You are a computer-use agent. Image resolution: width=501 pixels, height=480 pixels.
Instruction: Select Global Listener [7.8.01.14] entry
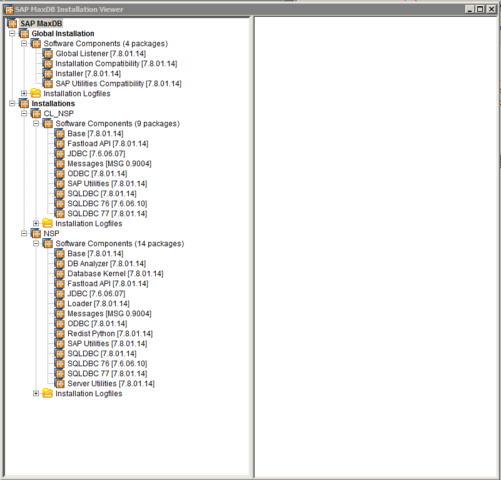(x=101, y=54)
